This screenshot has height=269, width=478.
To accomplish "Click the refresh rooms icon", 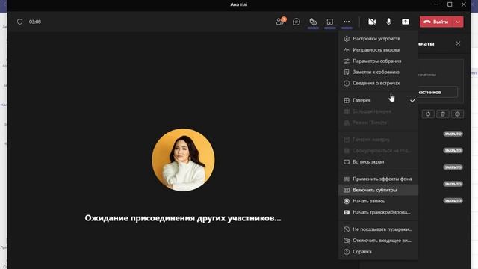I will [428, 114].
